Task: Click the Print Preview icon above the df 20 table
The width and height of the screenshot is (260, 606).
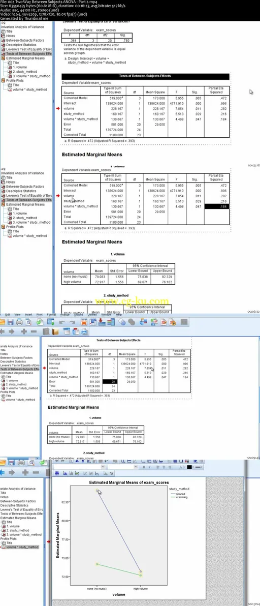Action: pyautogui.click(x=28, y=322)
